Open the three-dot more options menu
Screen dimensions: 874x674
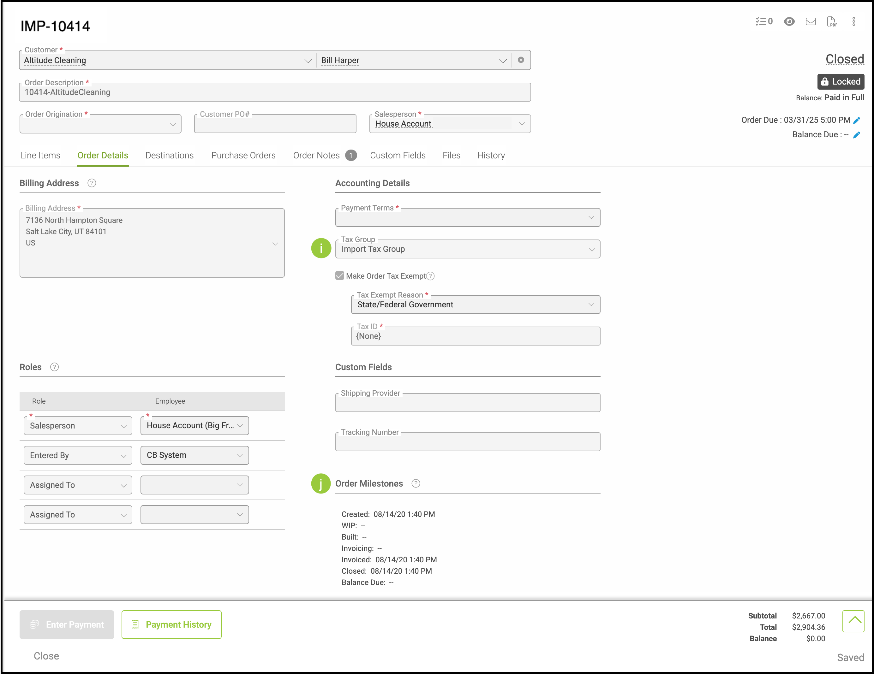(x=853, y=21)
